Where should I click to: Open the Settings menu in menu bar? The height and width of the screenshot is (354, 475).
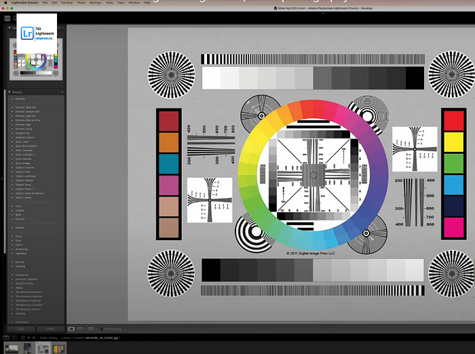[x=95, y=3]
